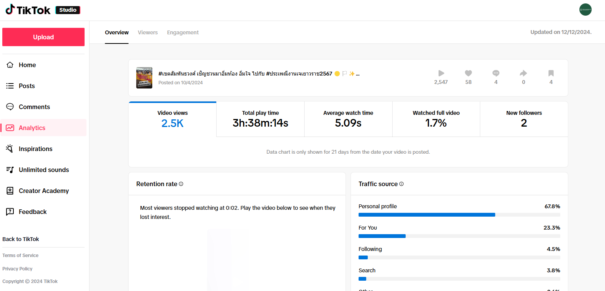Click the bookmark saves icon

click(551, 73)
